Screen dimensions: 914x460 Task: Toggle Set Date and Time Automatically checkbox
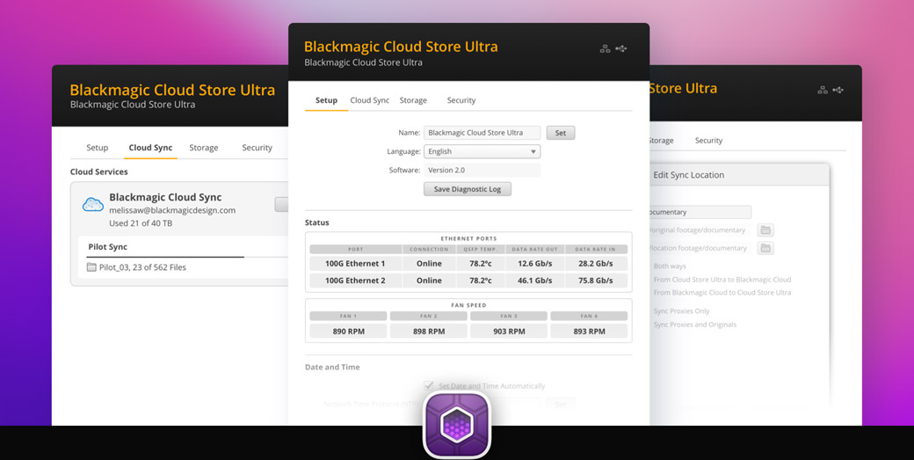pyautogui.click(x=429, y=385)
